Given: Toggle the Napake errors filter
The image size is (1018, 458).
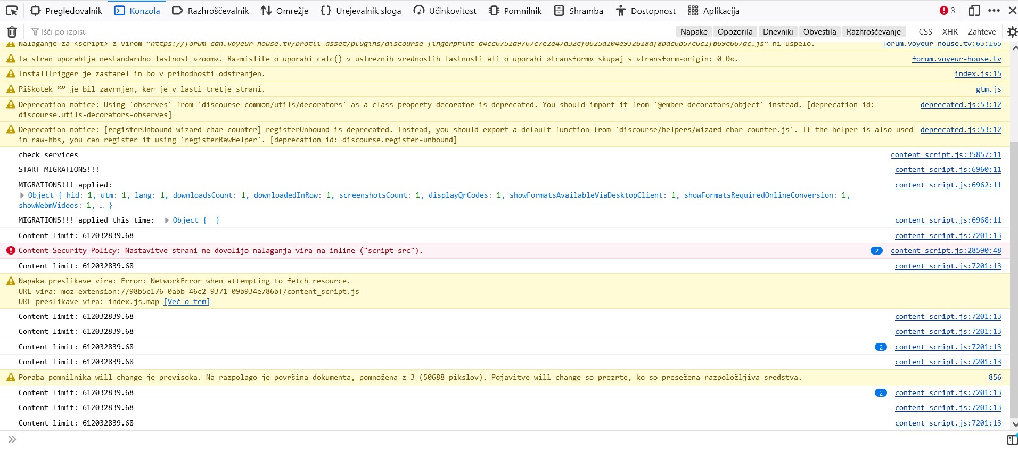Looking at the screenshot, I should point(693,32).
